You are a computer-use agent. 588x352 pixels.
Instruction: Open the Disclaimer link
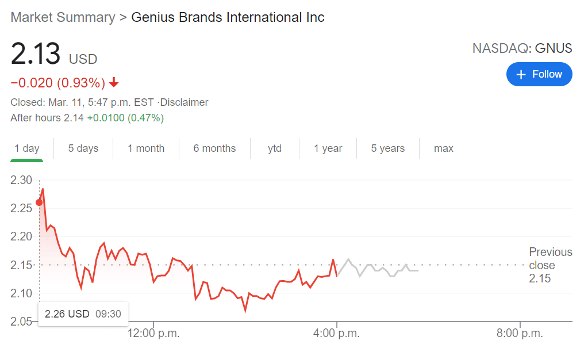(184, 102)
